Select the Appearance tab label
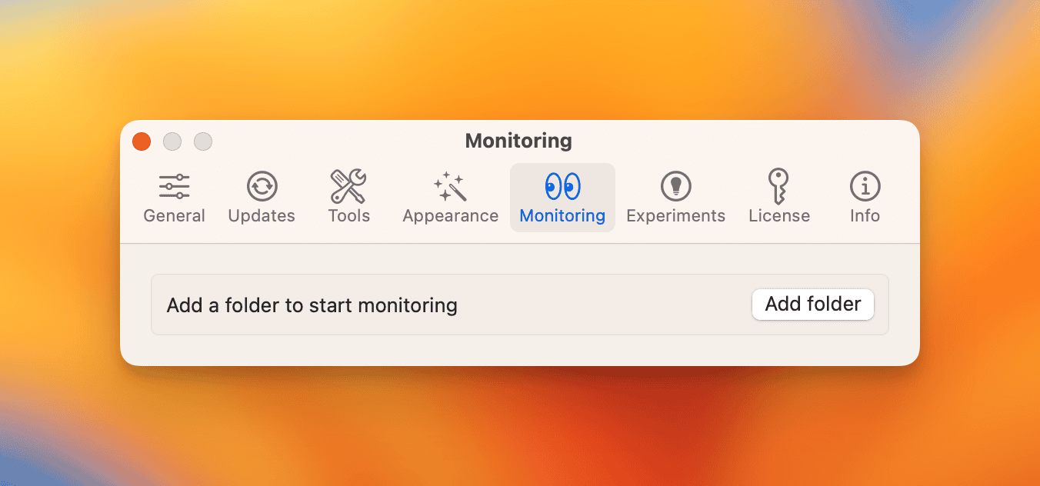 tap(450, 216)
